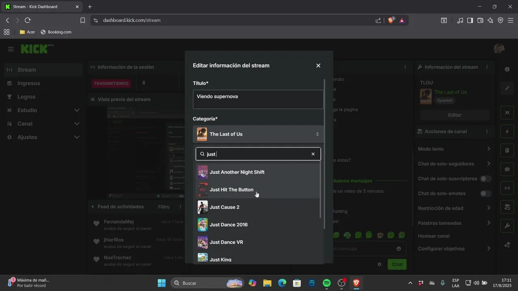The width and height of the screenshot is (518, 291).
Task: Open the Leo AI sparkle icon
Action: pyautogui.click(x=490, y=20)
